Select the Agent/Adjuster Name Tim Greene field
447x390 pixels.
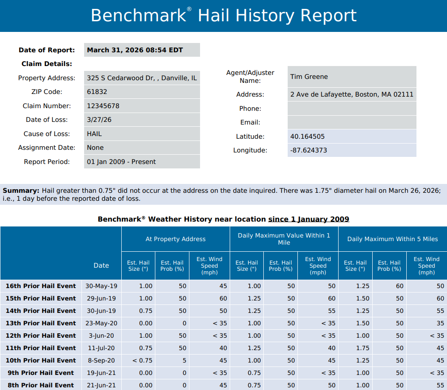tap(351, 77)
